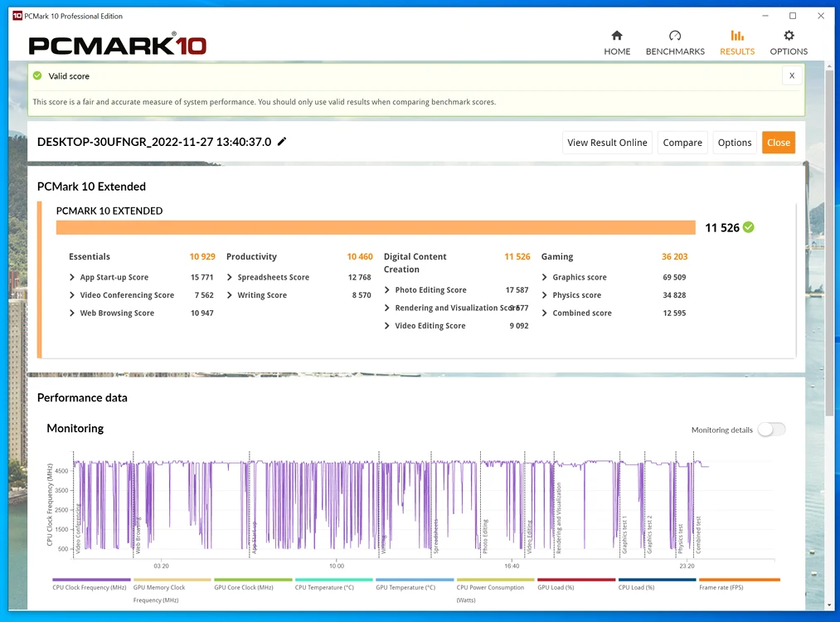Viewport: 840px width, 622px height.
Task: Click the Web Browsing Score value 10 947
Action: pyautogui.click(x=202, y=313)
